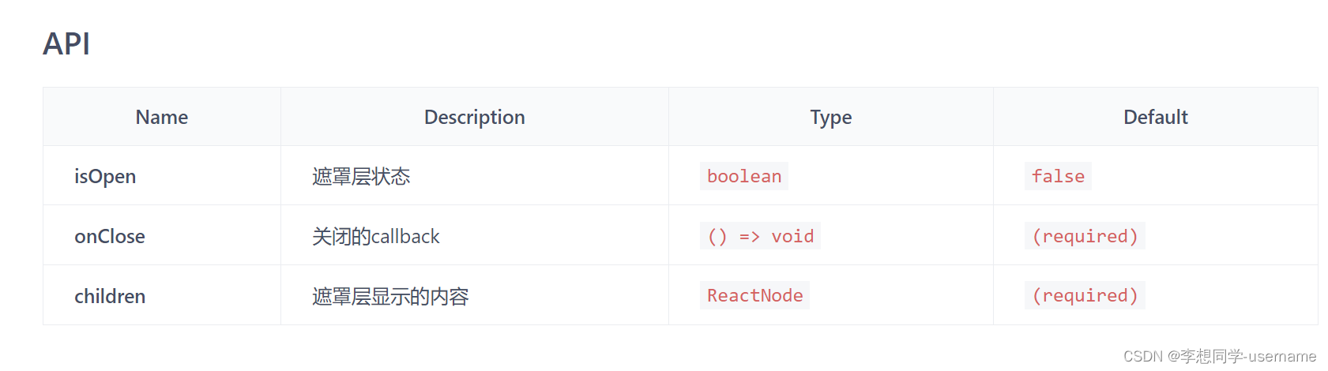Click the false default value tag
The height and width of the screenshot is (371, 1328).
[1058, 176]
